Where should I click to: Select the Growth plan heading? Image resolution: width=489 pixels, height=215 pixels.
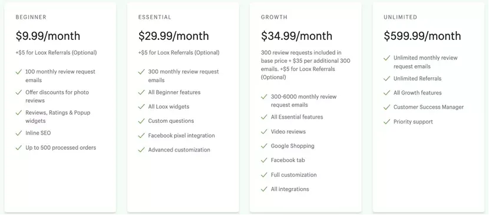pos(274,17)
